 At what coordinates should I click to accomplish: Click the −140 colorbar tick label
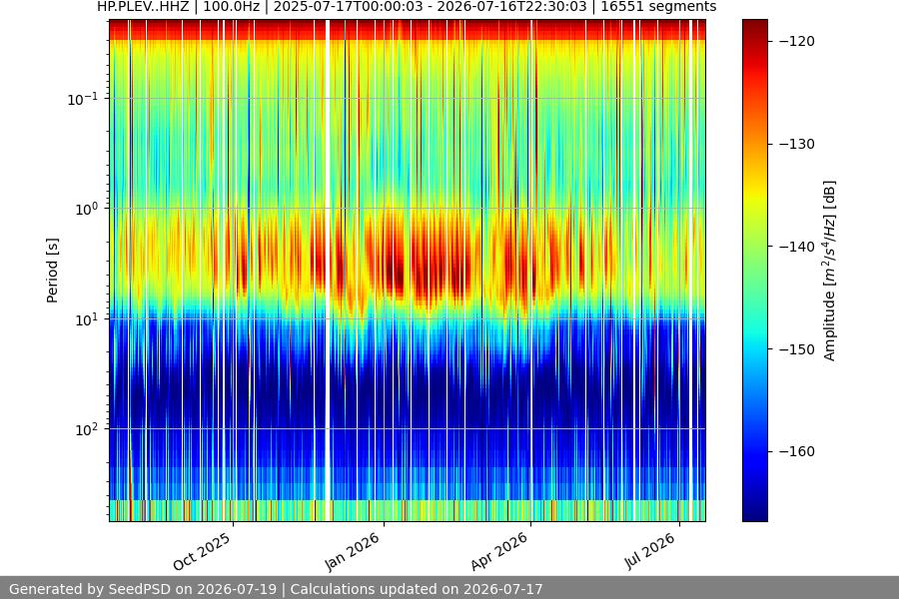(x=797, y=247)
